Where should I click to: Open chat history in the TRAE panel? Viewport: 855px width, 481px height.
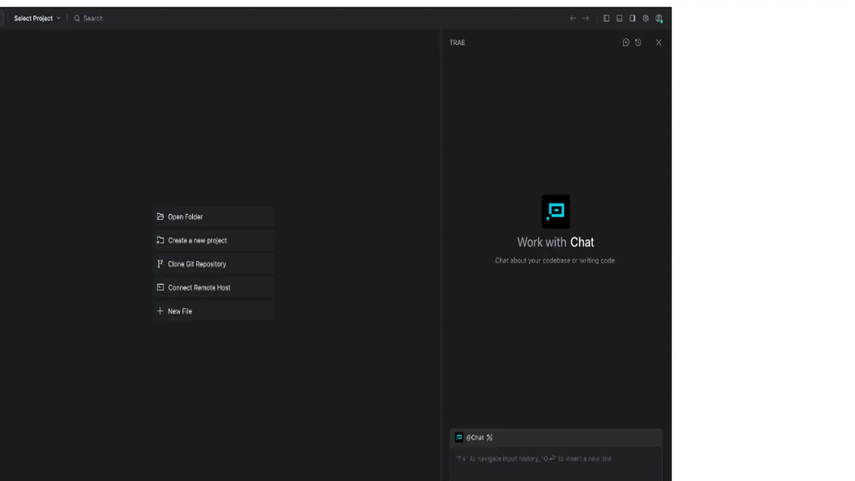pos(638,42)
